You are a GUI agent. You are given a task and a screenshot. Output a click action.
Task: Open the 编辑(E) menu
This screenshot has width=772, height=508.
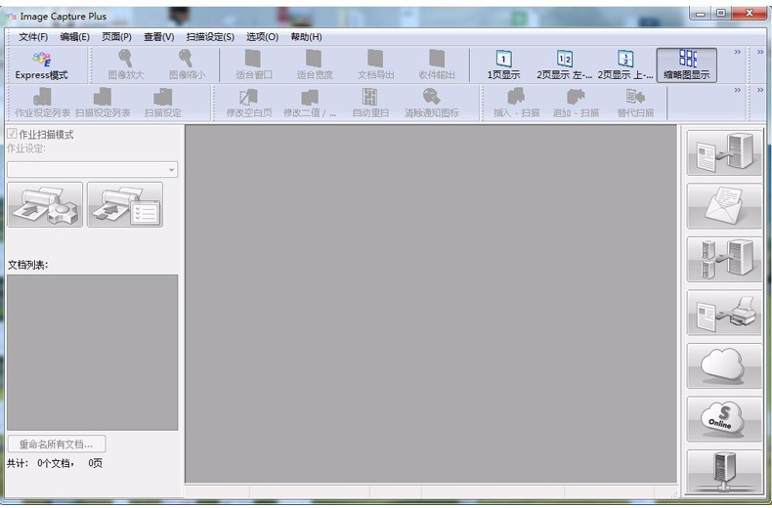75,37
